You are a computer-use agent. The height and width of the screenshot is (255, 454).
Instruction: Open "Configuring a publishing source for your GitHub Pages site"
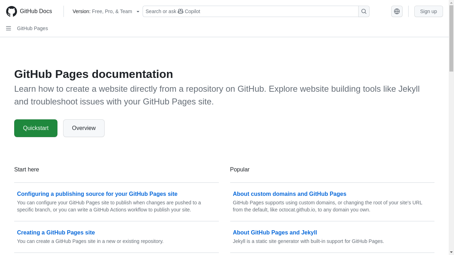97,194
